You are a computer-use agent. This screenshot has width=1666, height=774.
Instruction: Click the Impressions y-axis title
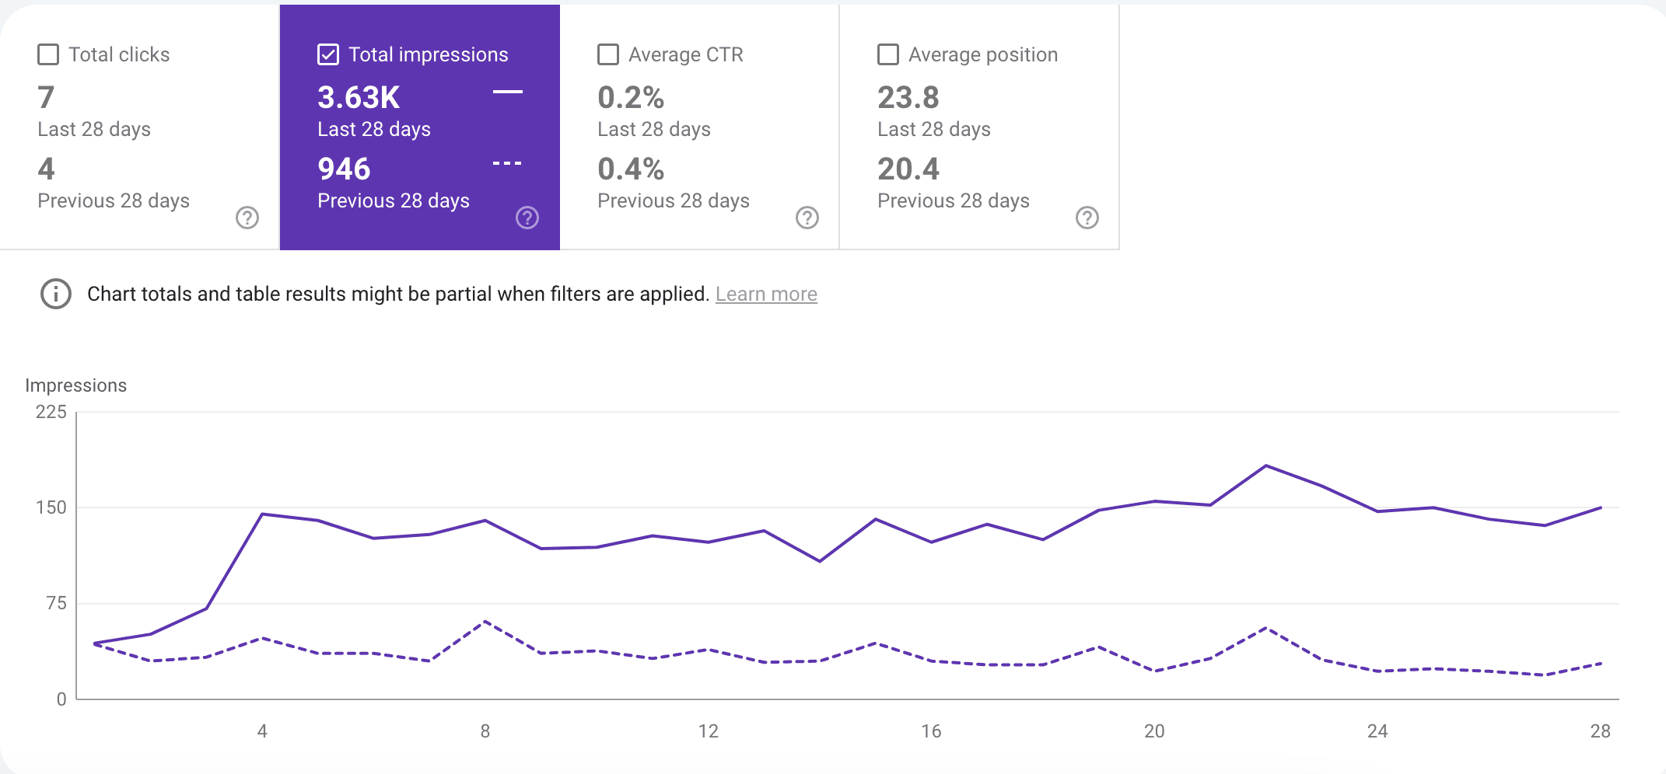click(75, 385)
